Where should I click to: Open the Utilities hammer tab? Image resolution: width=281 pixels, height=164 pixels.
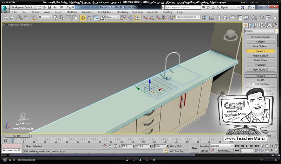275,25
